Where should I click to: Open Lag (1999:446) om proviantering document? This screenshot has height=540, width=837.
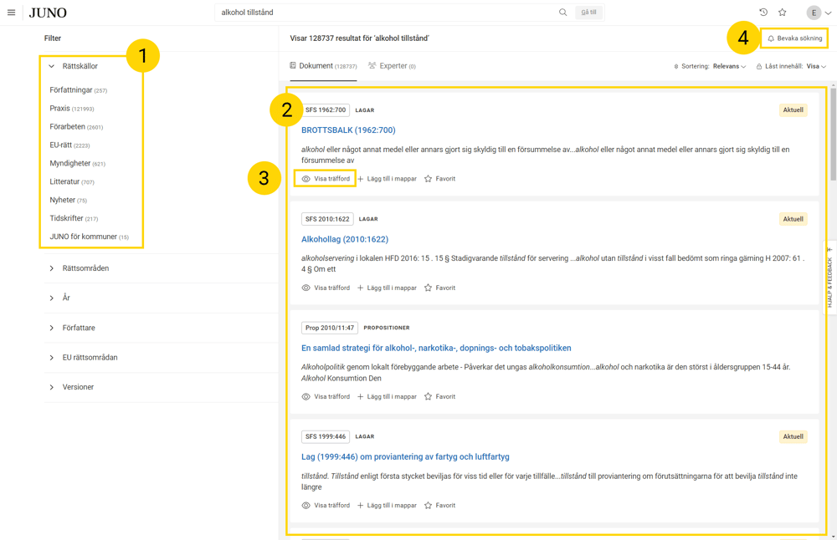(x=405, y=457)
